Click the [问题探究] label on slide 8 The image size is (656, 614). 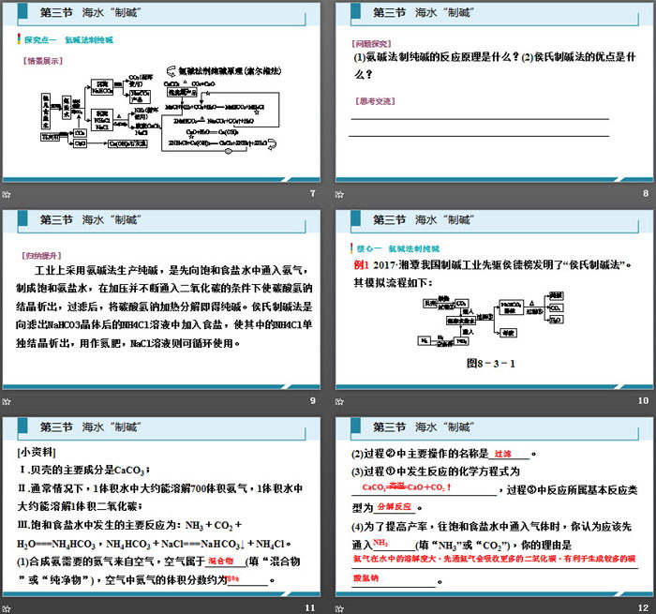click(x=371, y=43)
